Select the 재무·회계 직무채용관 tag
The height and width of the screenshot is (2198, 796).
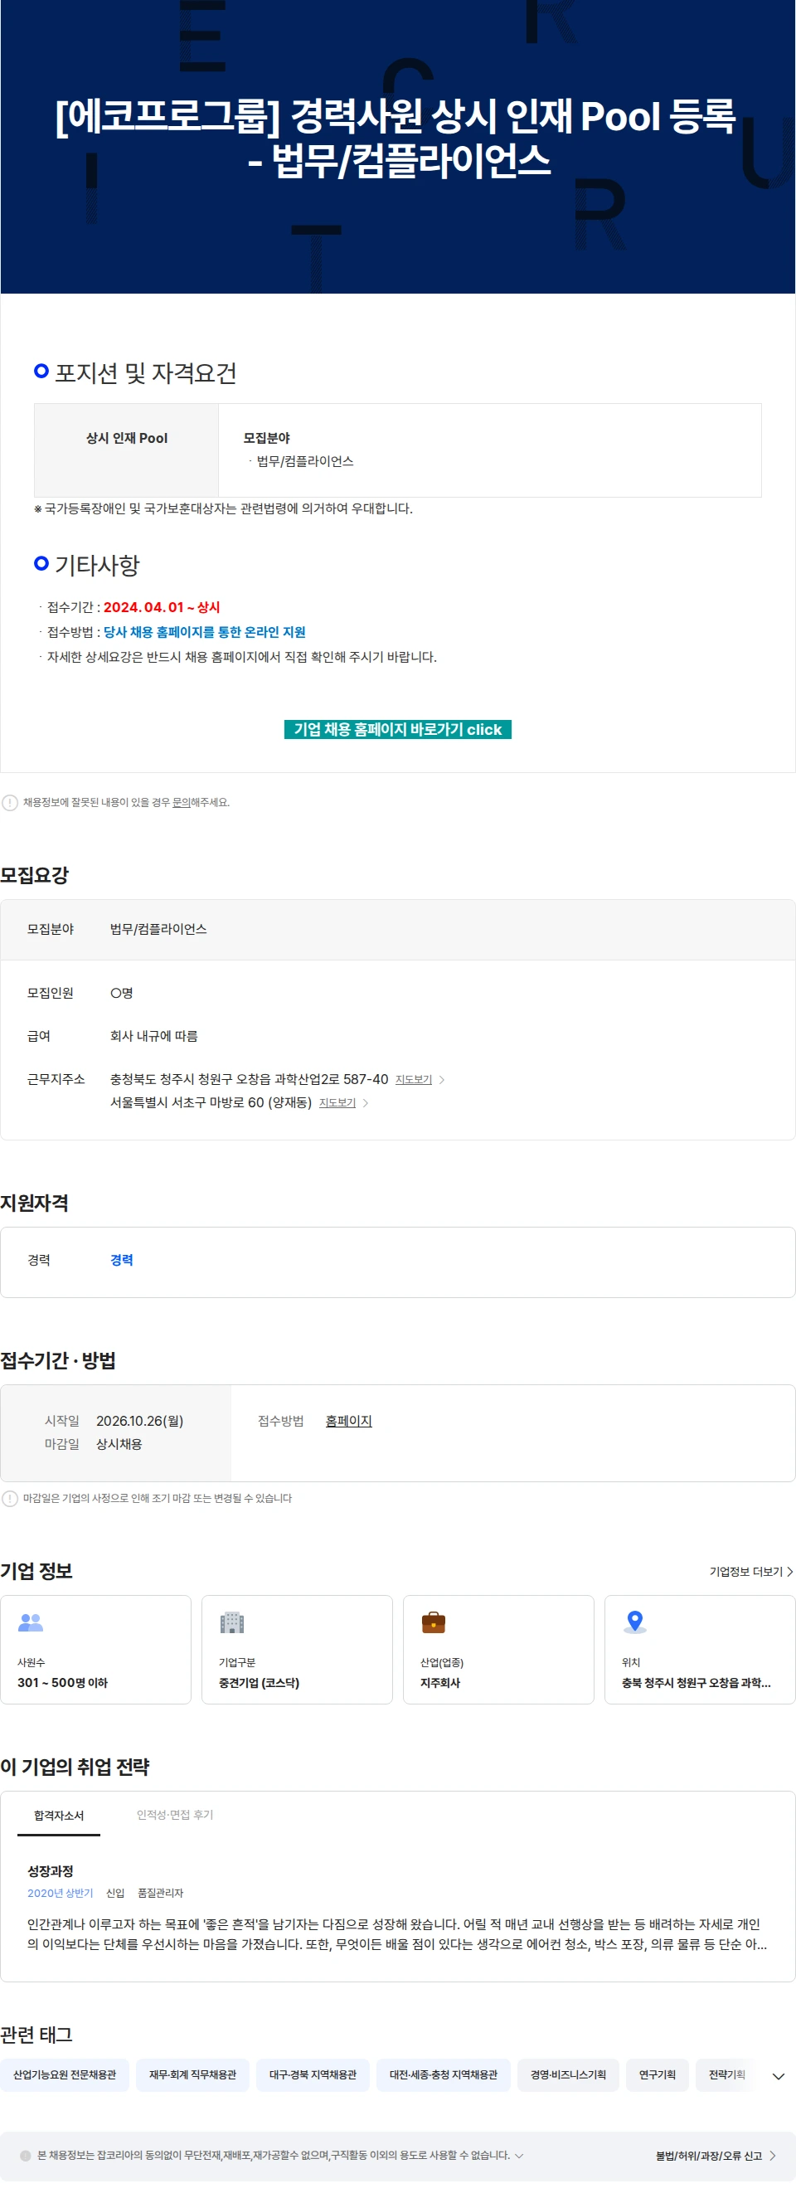click(193, 2074)
